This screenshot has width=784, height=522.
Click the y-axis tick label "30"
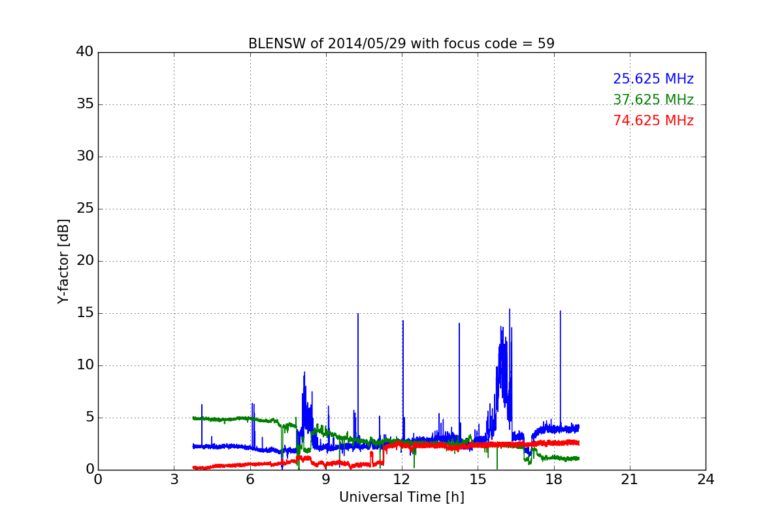click(x=85, y=157)
